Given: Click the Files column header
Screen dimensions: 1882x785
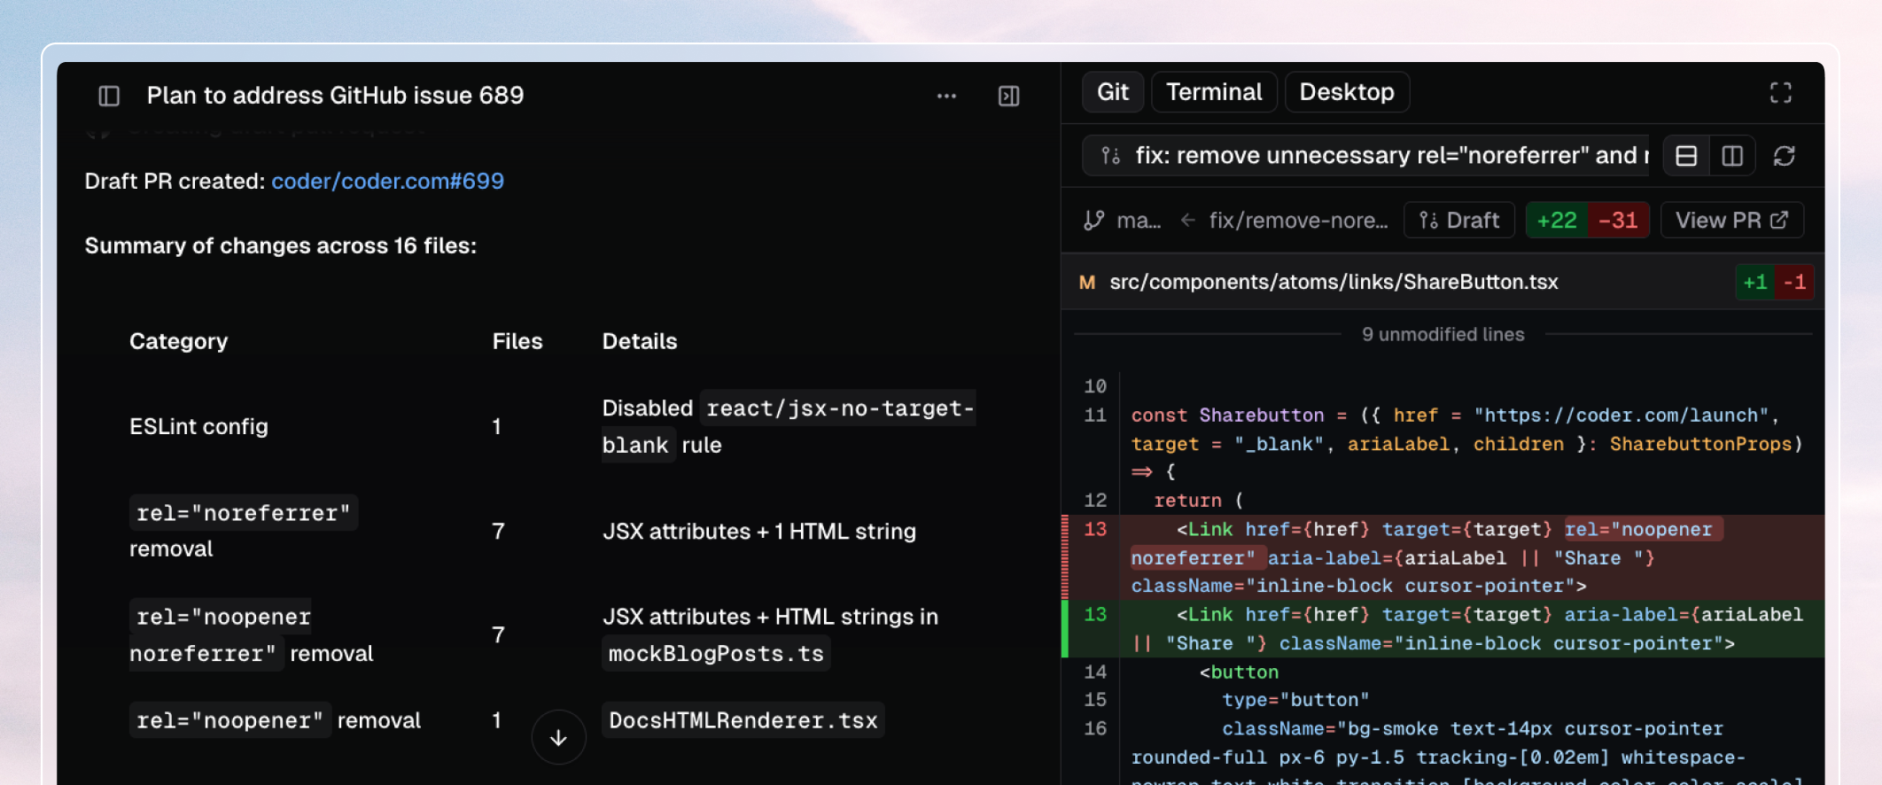Looking at the screenshot, I should click(x=517, y=341).
